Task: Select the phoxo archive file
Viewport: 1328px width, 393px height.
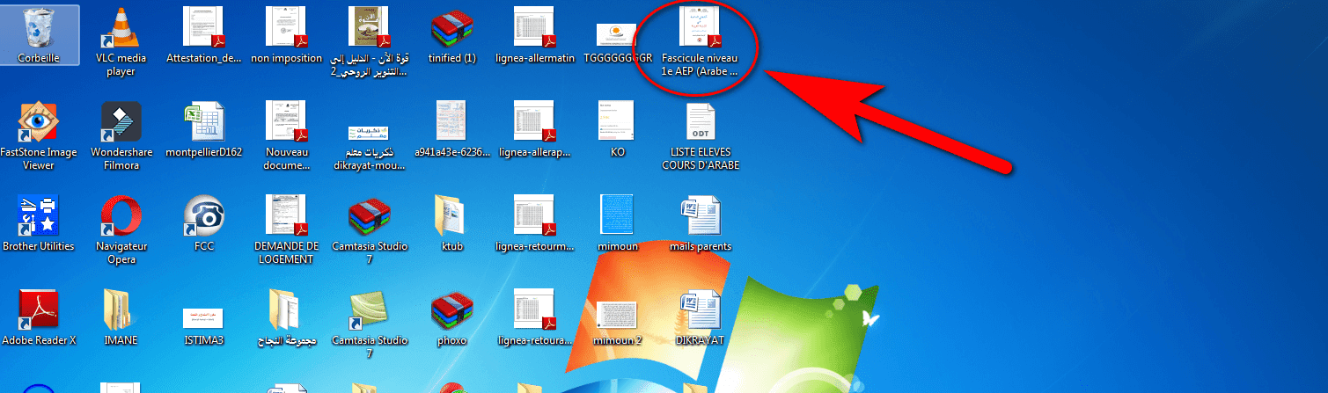Action: pos(451,317)
